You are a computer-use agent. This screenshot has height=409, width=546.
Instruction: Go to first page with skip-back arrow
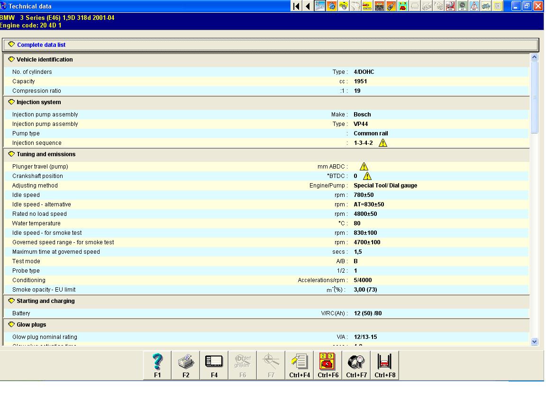pos(296,6)
